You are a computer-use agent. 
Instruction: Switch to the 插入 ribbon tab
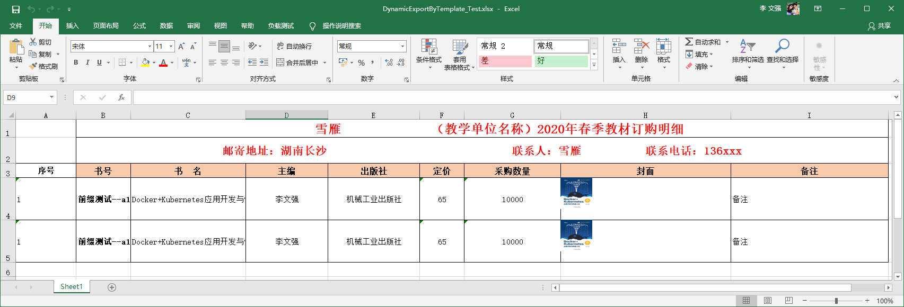(72, 26)
